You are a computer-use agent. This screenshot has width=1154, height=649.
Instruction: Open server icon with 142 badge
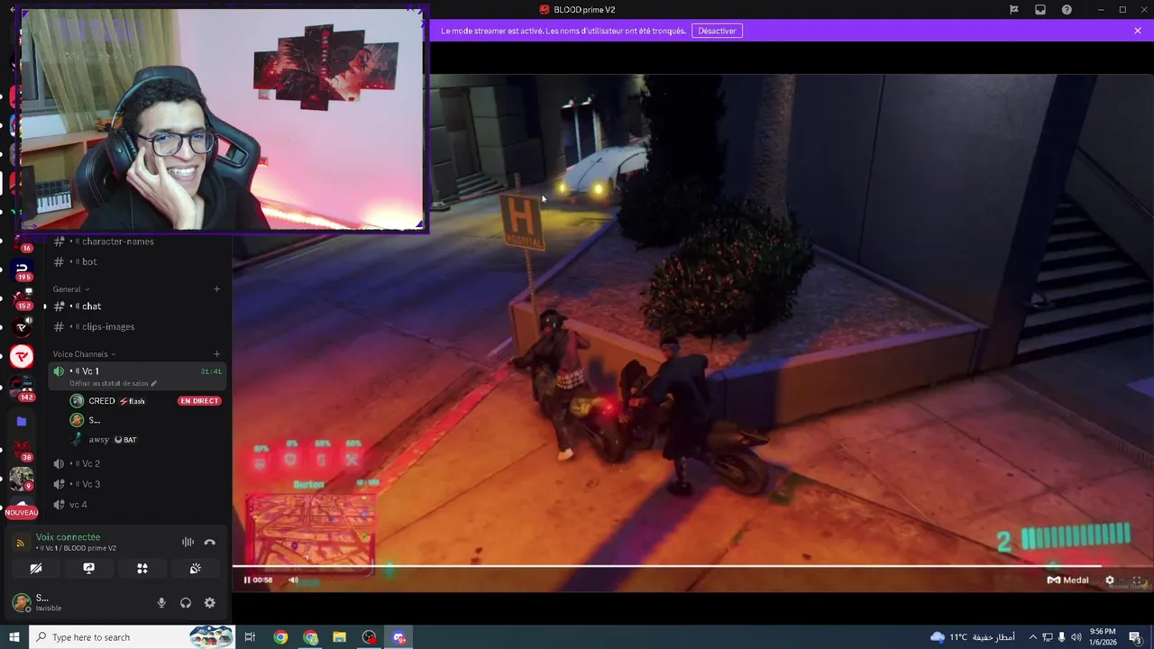[x=22, y=388]
